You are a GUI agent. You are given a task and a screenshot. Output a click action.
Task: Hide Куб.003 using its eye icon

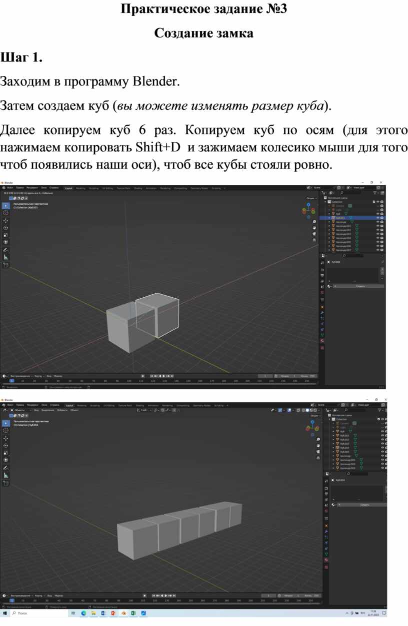[383, 444]
